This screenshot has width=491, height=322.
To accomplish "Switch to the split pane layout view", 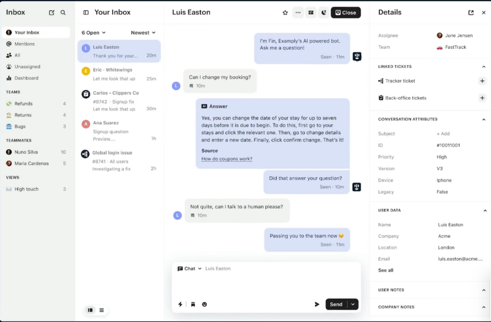I will pos(90,310).
